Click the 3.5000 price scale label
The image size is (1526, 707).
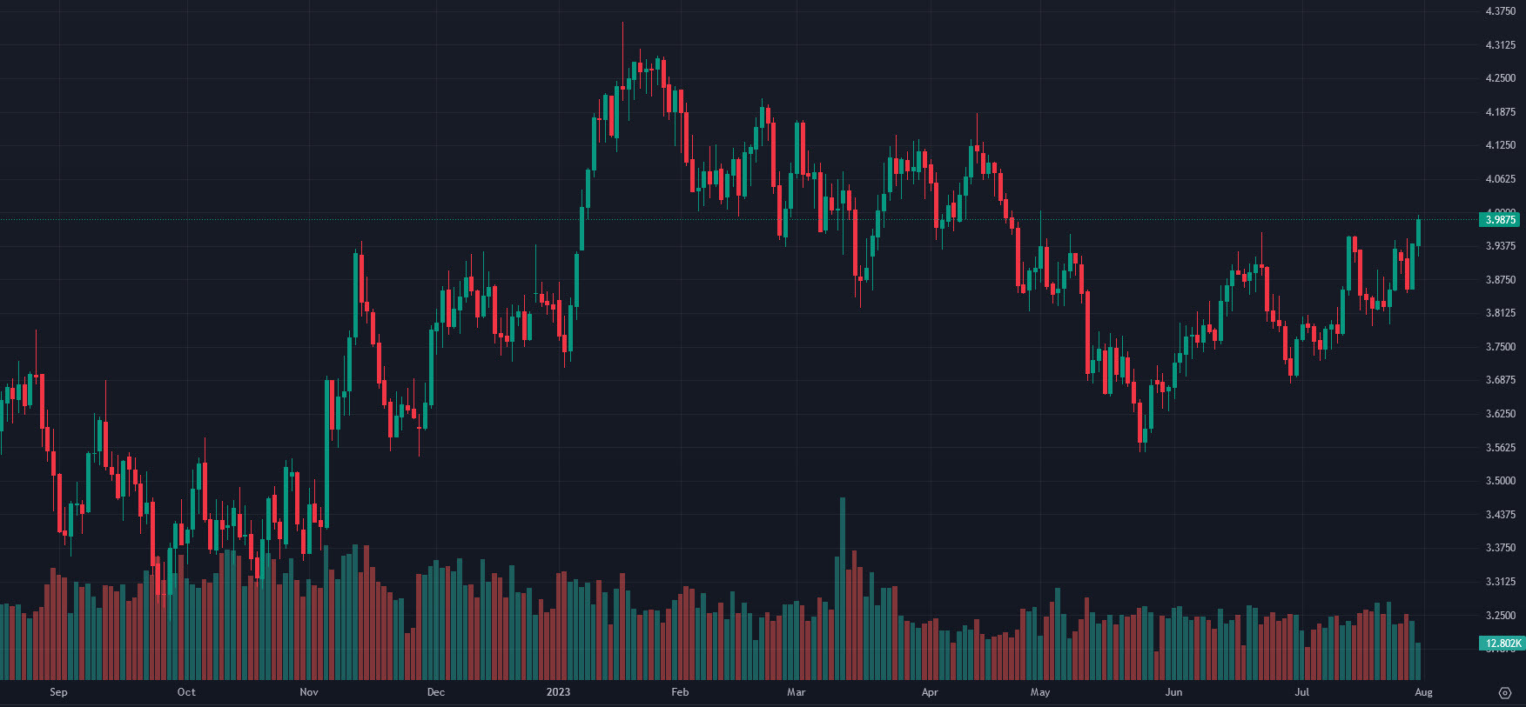[1500, 481]
